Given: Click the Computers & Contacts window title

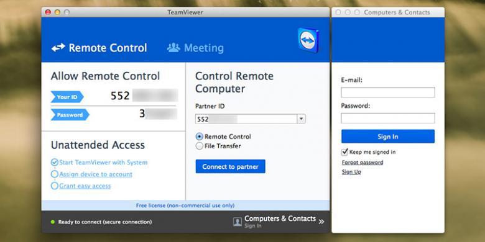Looking at the screenshot, I should (397, 12).
